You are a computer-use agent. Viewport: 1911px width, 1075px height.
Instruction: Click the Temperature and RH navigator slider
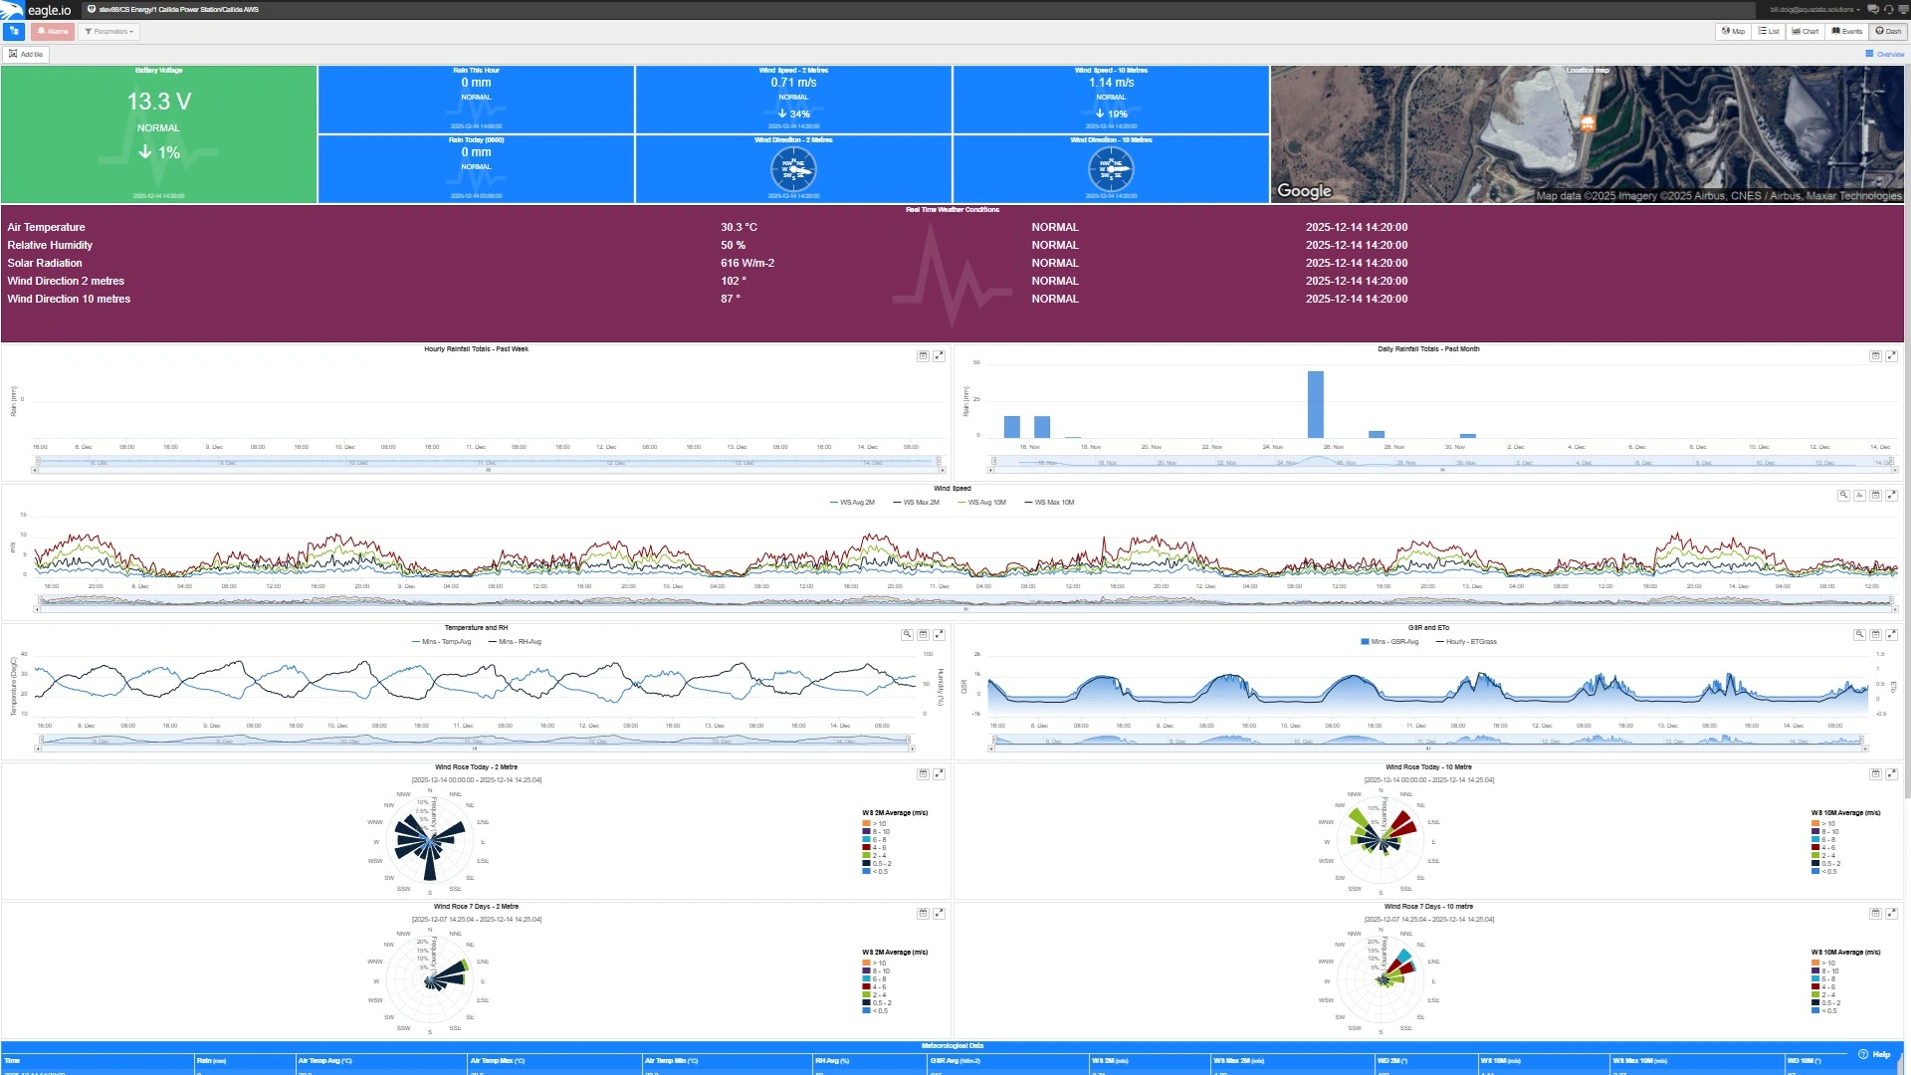click(x=476, y=742)
